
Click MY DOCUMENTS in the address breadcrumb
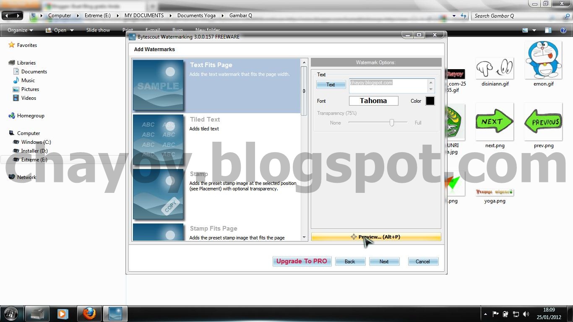(144, 16)
